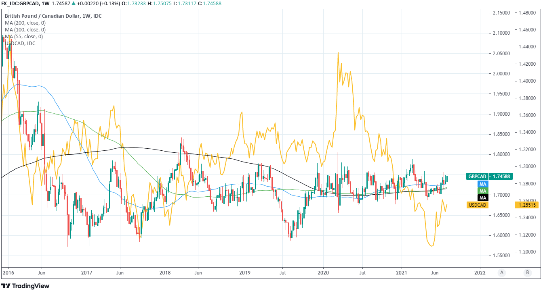Select the MA (200, close, 0) legend entry
The image size is (543, 291).
coord(25,23)
